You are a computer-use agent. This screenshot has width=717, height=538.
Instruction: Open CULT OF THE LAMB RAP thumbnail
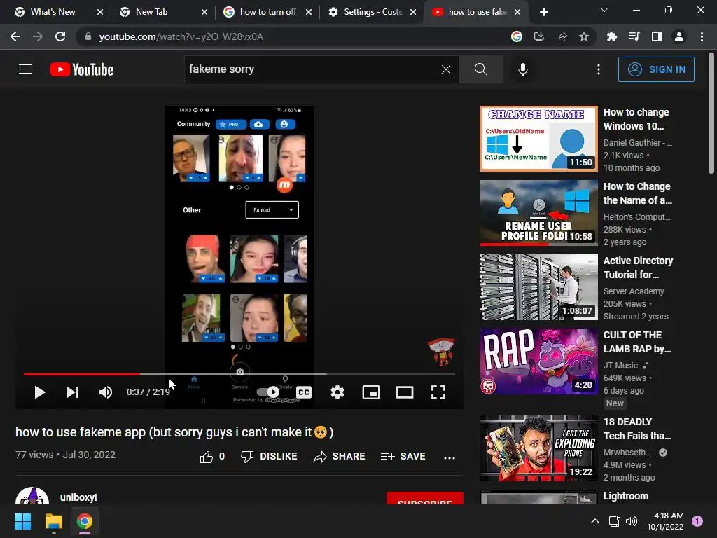coord(538,361)
